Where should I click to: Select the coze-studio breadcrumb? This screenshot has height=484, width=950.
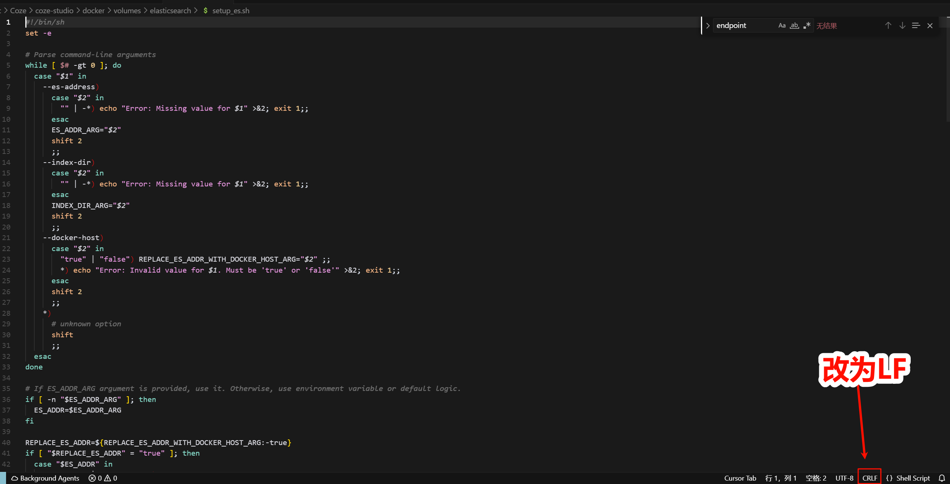54,11
